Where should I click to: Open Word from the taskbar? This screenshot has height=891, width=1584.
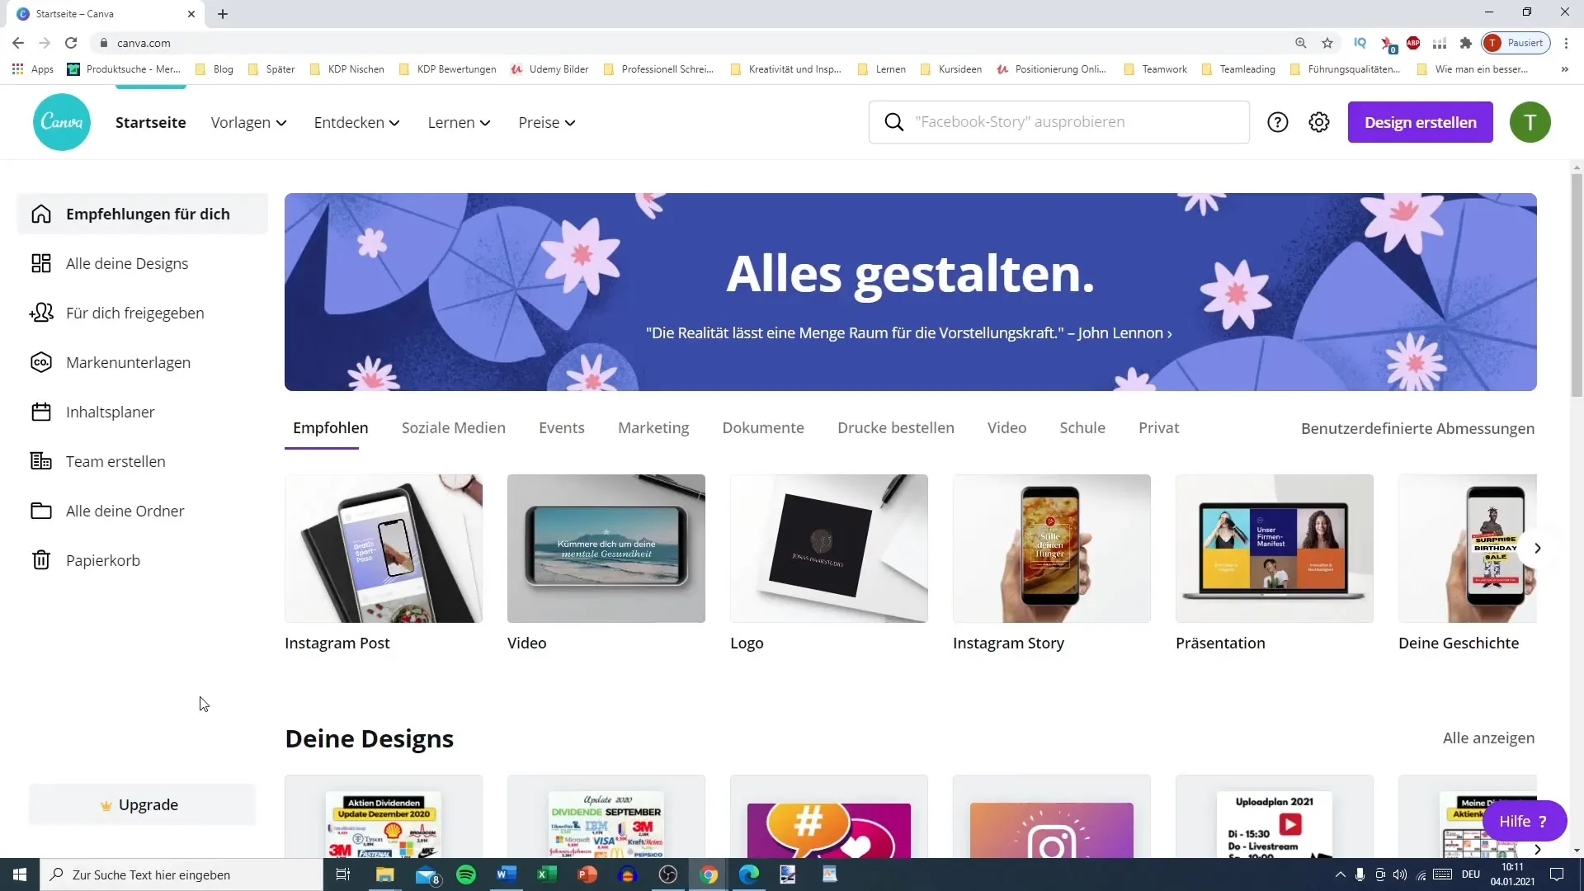pyautogui.click(x=507, y=874)
